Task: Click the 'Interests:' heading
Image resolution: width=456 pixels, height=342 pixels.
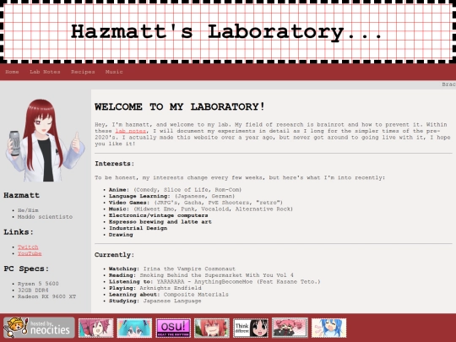Action: pyautogui.click(x=115, y=164)
